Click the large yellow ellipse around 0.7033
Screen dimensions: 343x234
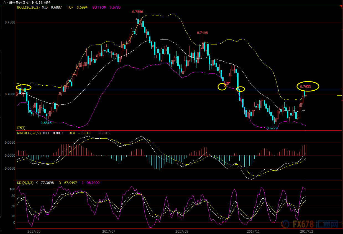click(x=308, y=86)
